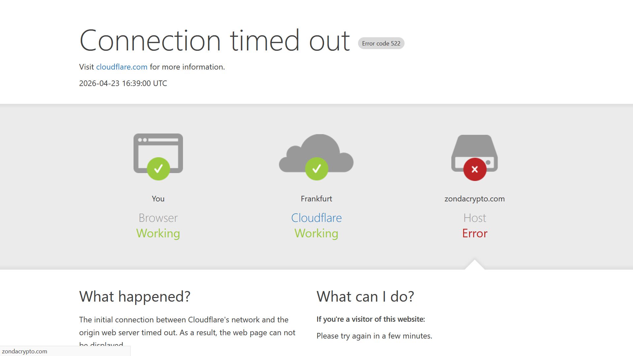Click the Error code 522 badge

click(x=381, y=44)
